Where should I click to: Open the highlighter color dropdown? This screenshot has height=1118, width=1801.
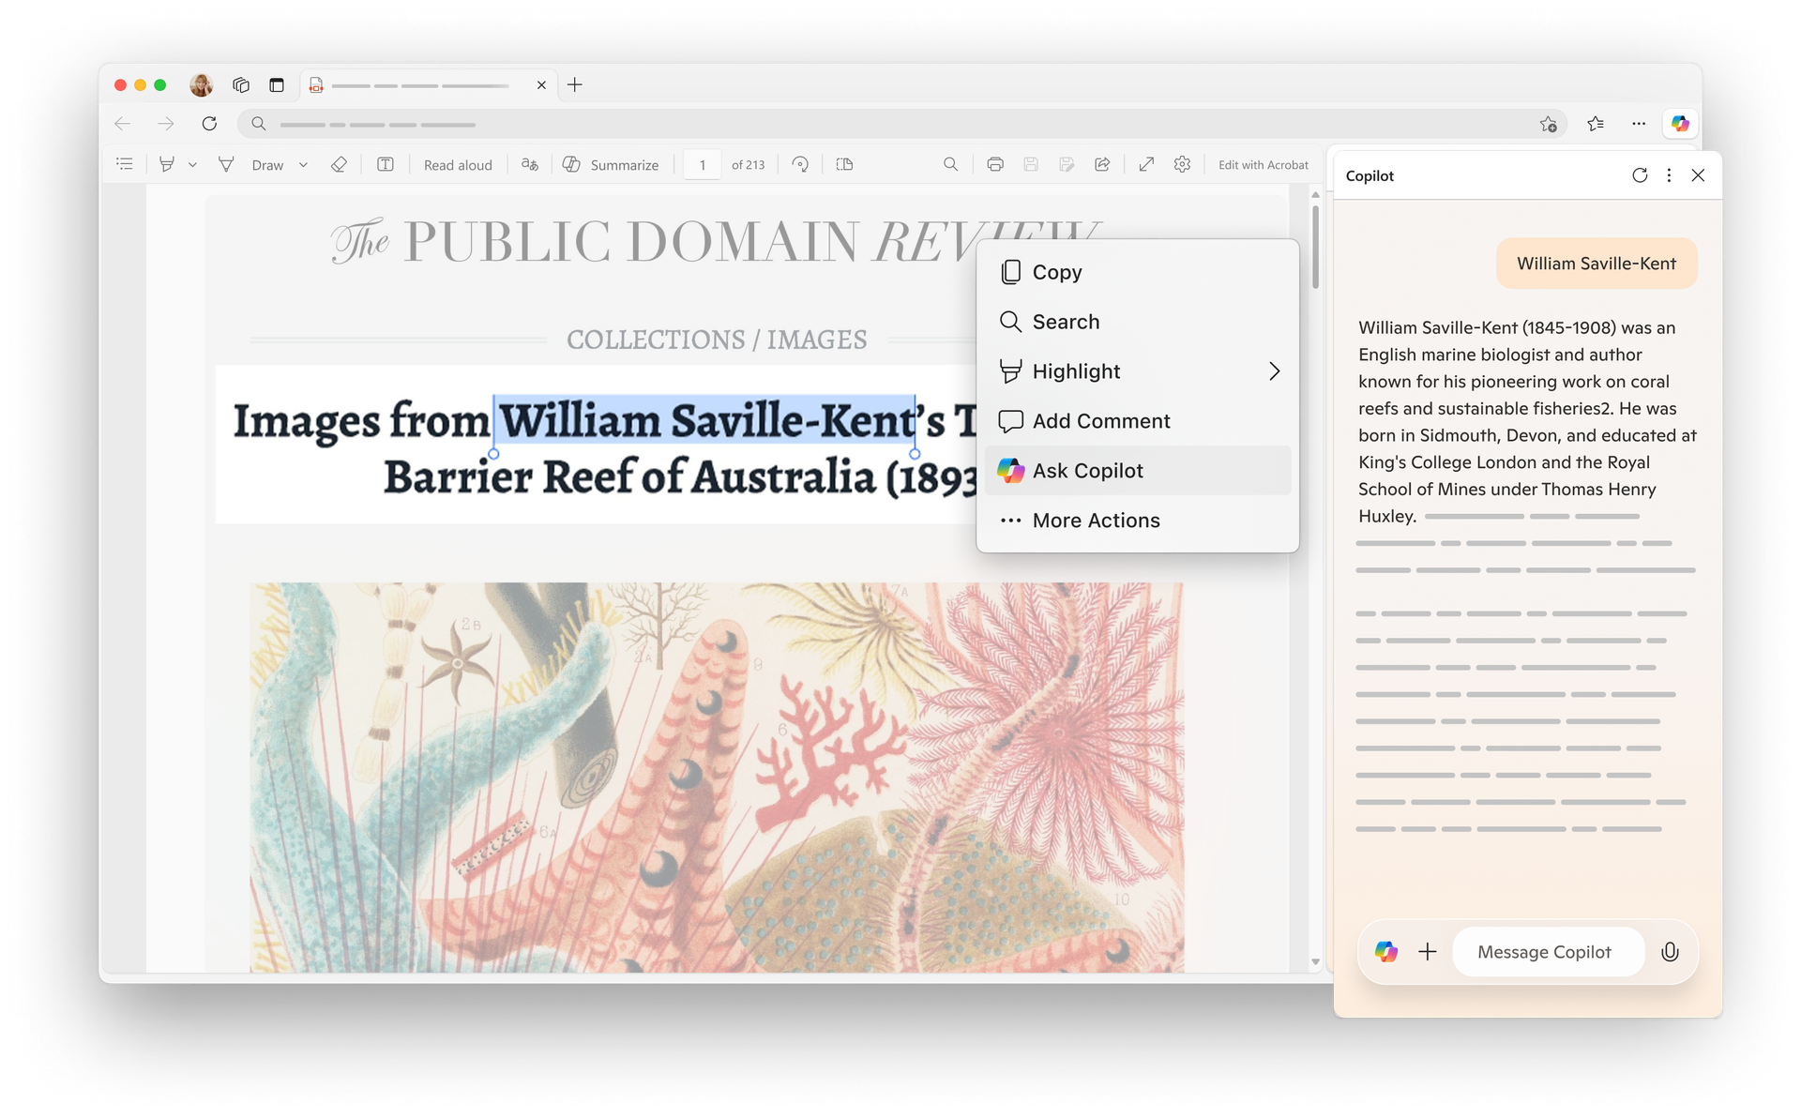tap(192, 164)
